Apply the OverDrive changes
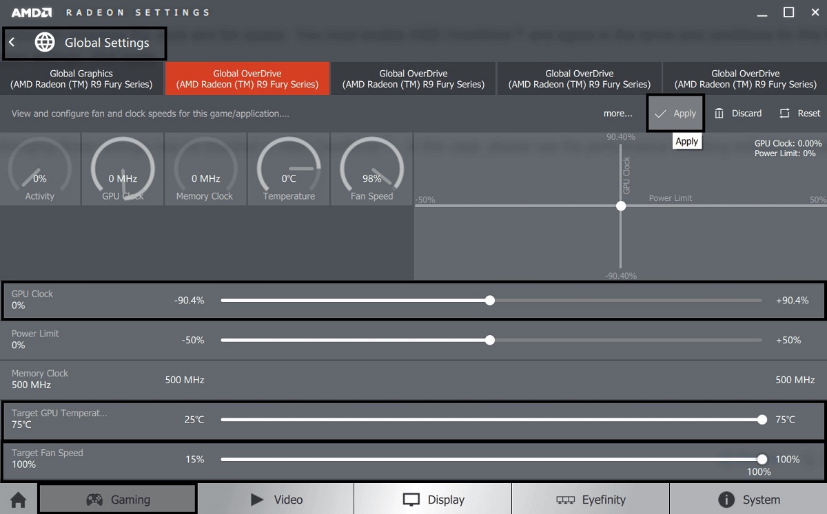Screen dimensions: 827x514 coord(675,114)
